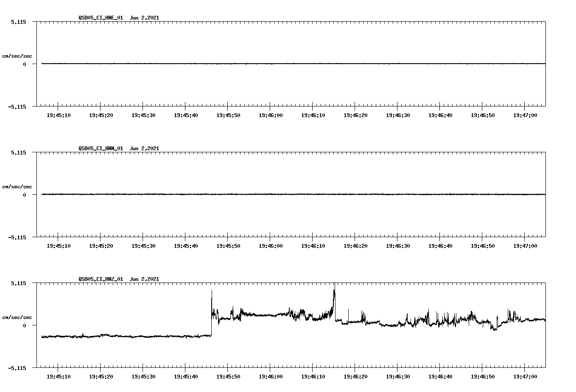This screenshot has height=392, width=576.
Task: Click 19:46:40 time label under HNN chart
Action: point(440,246)
